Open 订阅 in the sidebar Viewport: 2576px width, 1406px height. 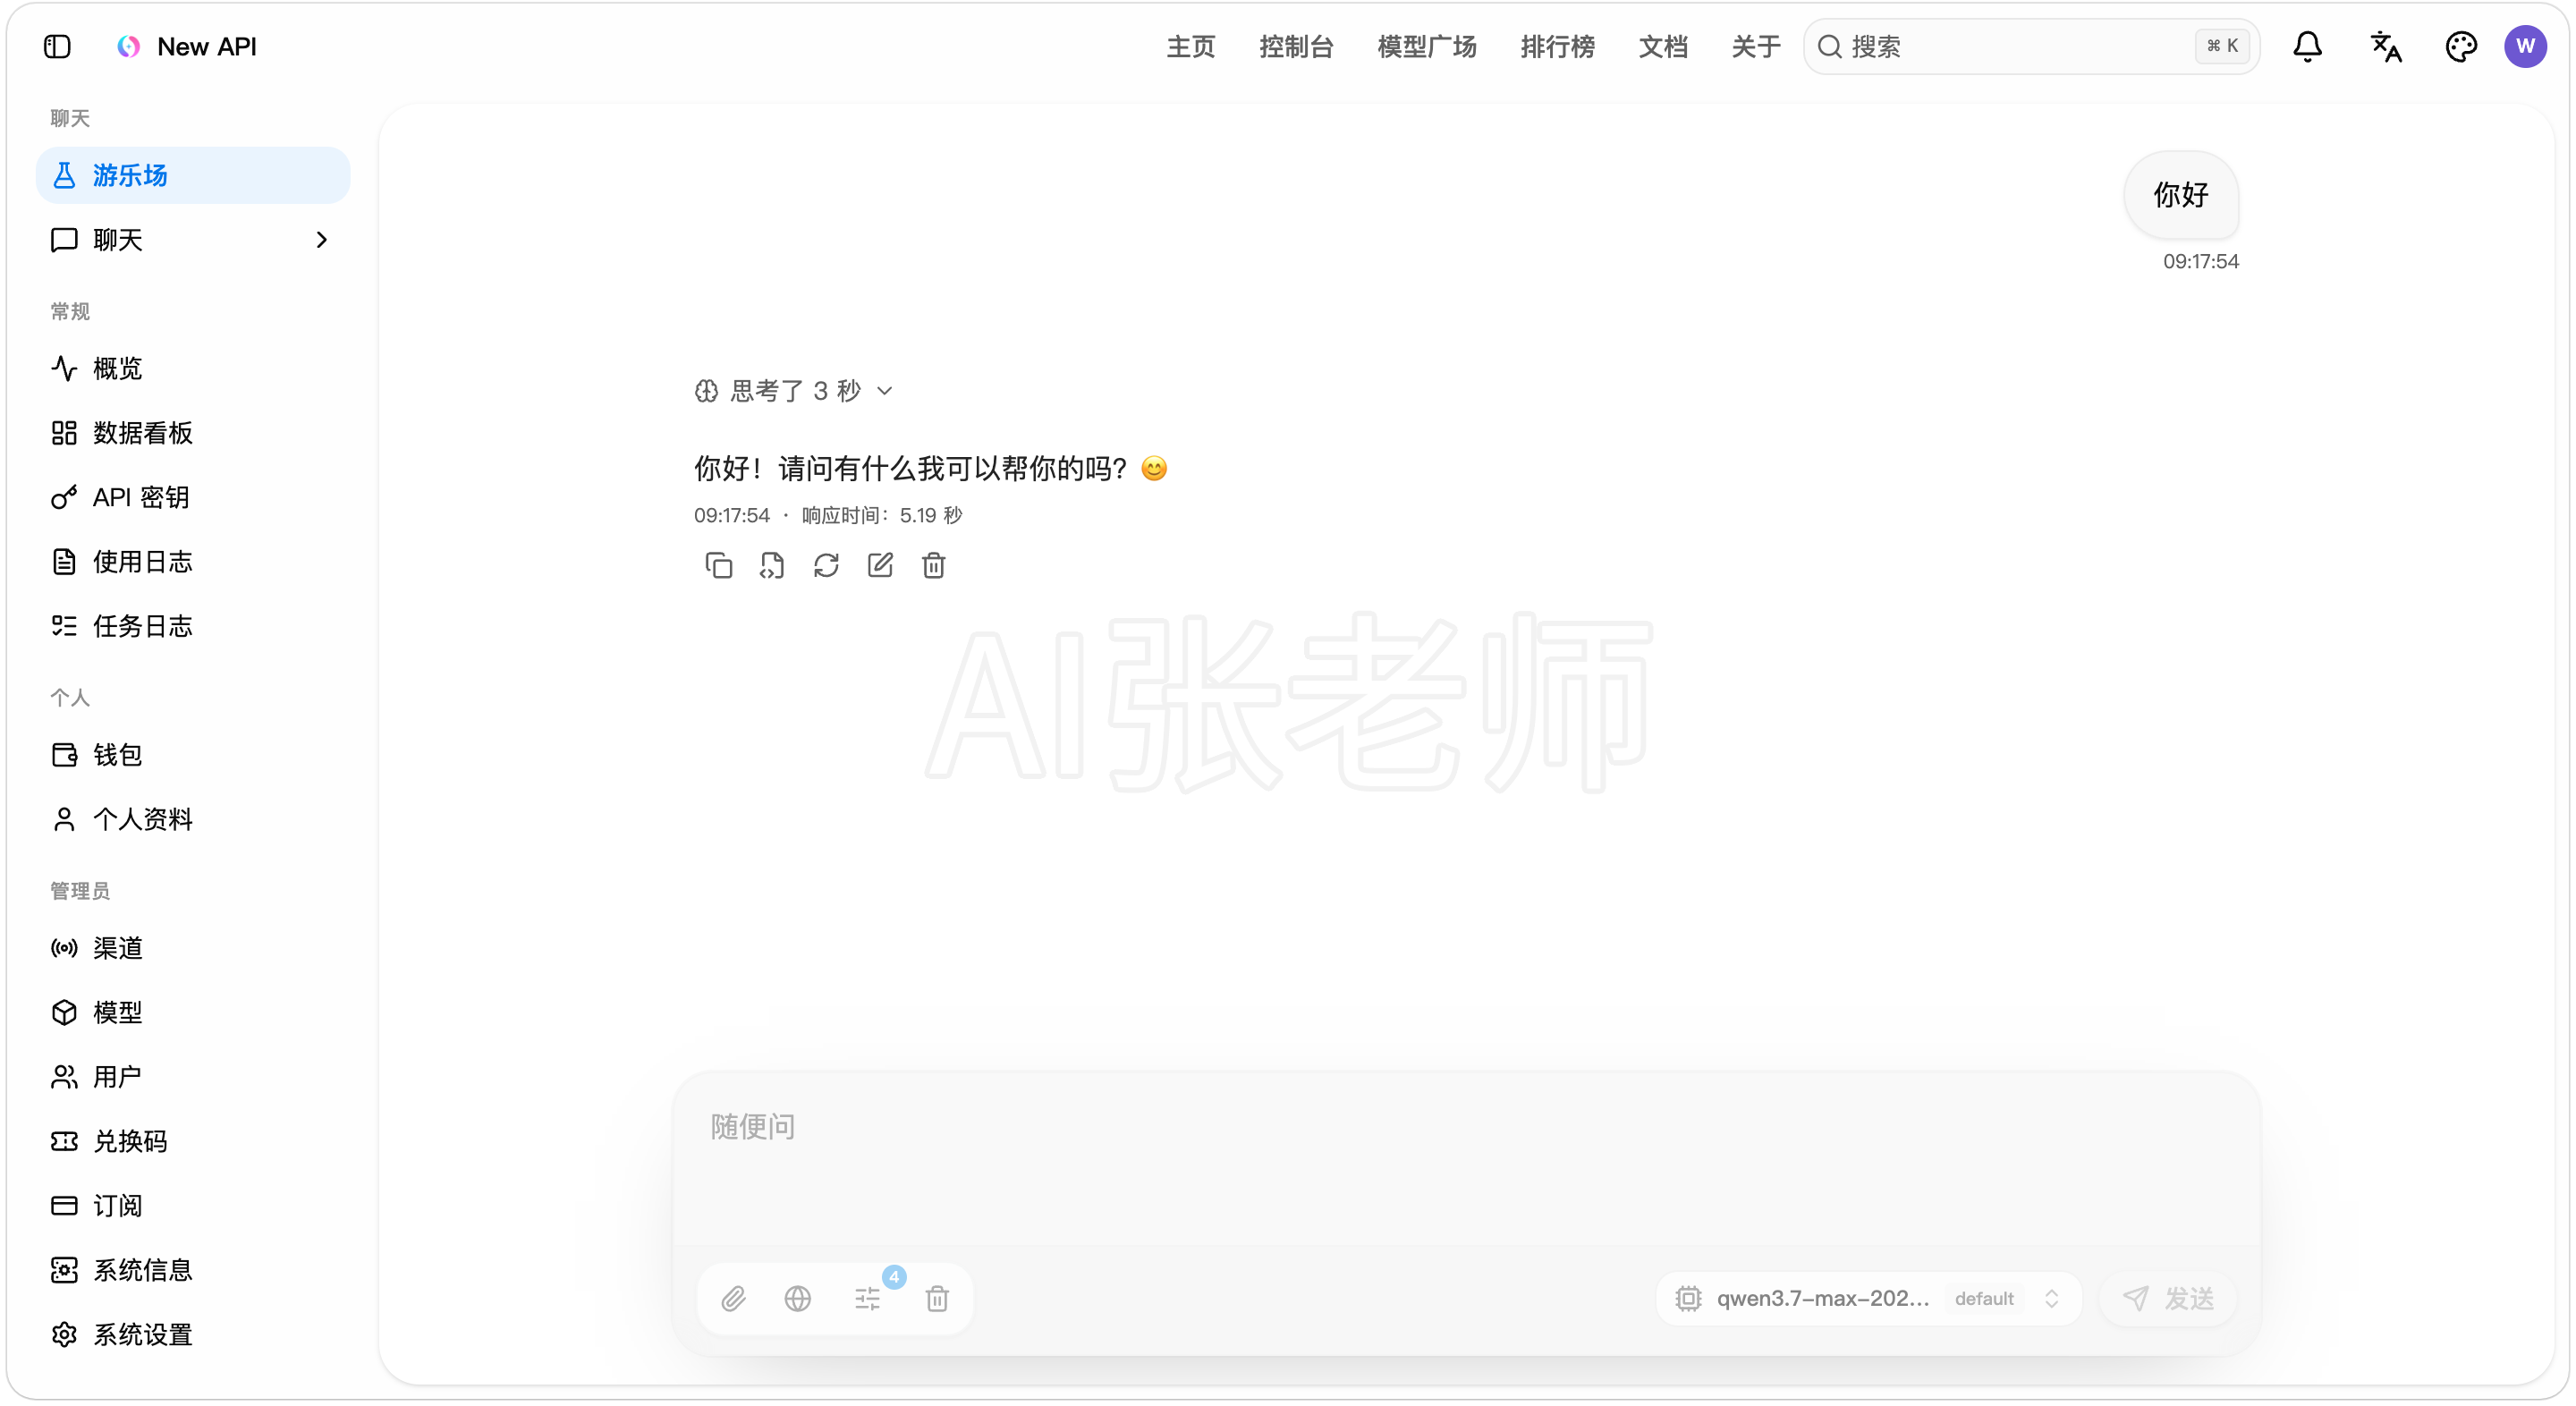click(193, 1206)
